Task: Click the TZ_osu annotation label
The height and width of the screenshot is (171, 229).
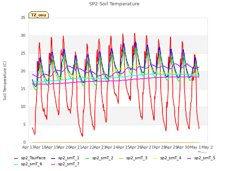Action: [39, 15]
